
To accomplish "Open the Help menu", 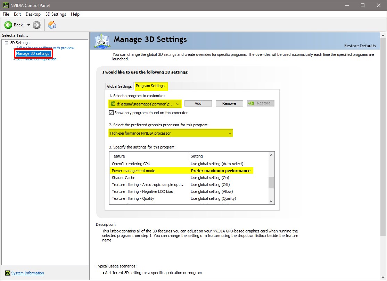I will (75, 14).
